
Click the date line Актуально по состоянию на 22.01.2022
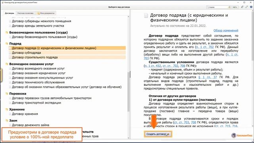[178, 26]
